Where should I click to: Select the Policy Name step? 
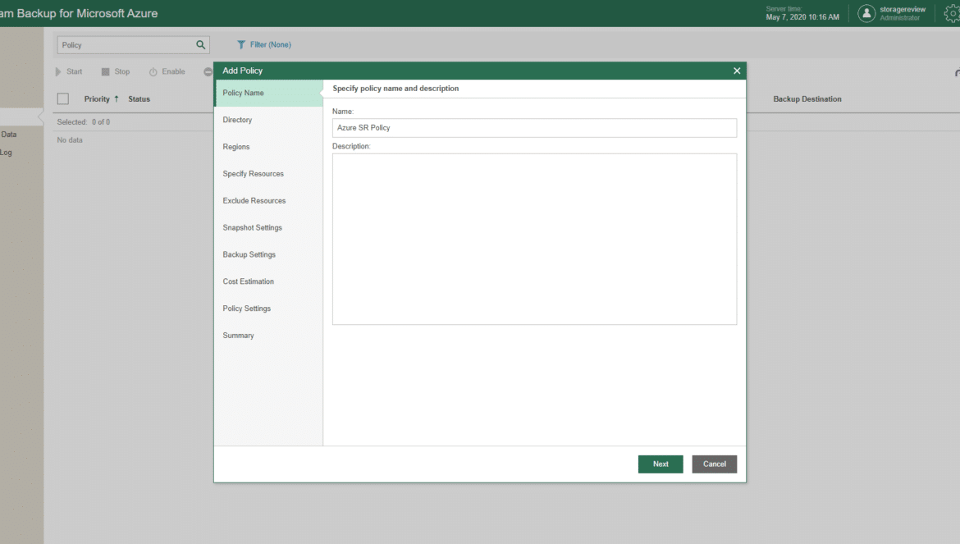[268, 93]
